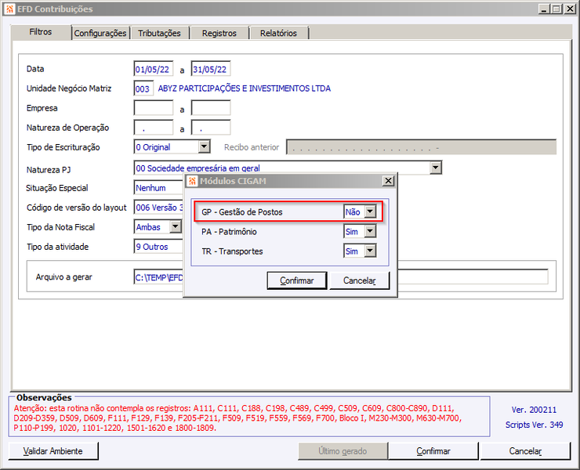Click the PA - Patrimônio label
The width and height of the screenshot is (580, 470).
tap(229, 232)
